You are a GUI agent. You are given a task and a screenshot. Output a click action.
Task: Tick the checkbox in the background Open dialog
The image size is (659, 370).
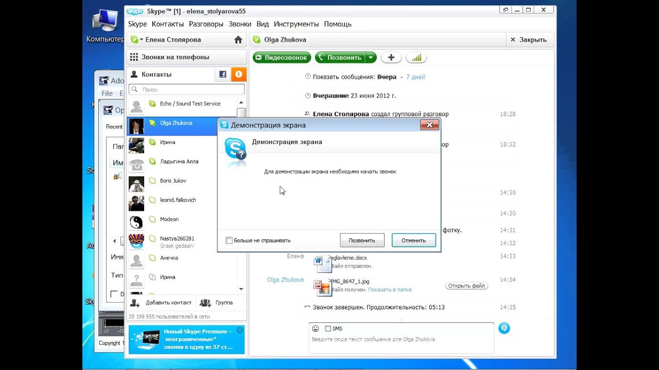click(114, 294)
